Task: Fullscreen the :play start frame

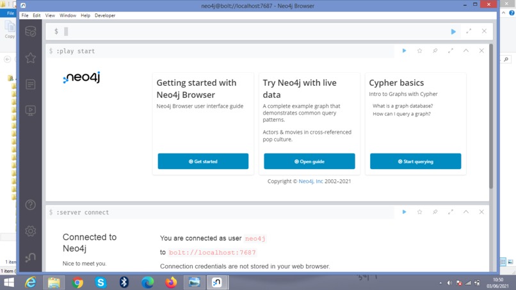Action: click(451, 51)
